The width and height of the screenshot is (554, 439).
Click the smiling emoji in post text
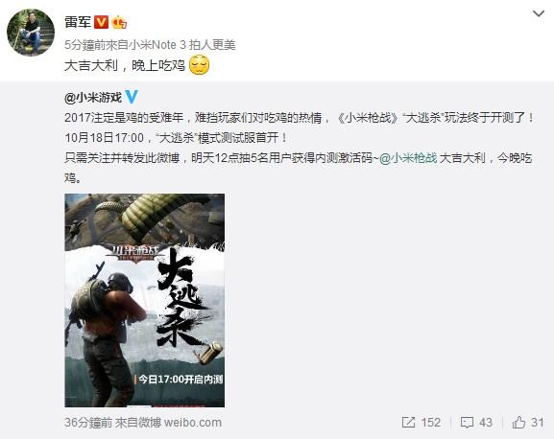(200, 65)
